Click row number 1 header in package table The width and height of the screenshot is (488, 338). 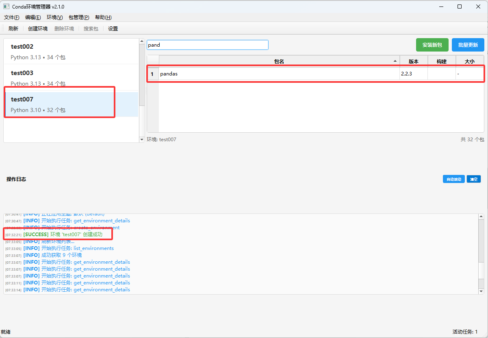click(153, 74)
